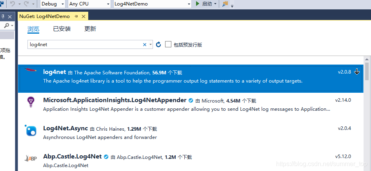The width and height of the screenshot is (371, 171).
Task: Pin the NuGet: Log4NetDemo tab
Action: pos(76,16)
